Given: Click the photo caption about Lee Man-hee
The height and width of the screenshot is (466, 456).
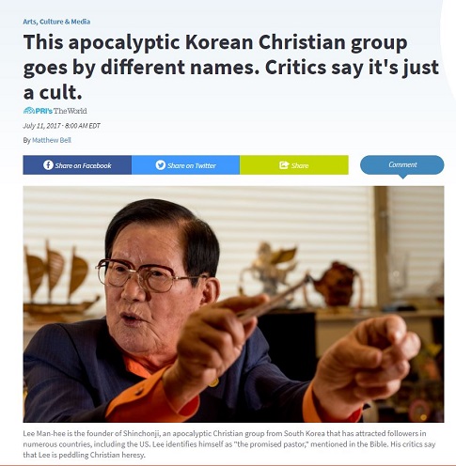Looking at the screenshot, I should [x=229, y=444].
